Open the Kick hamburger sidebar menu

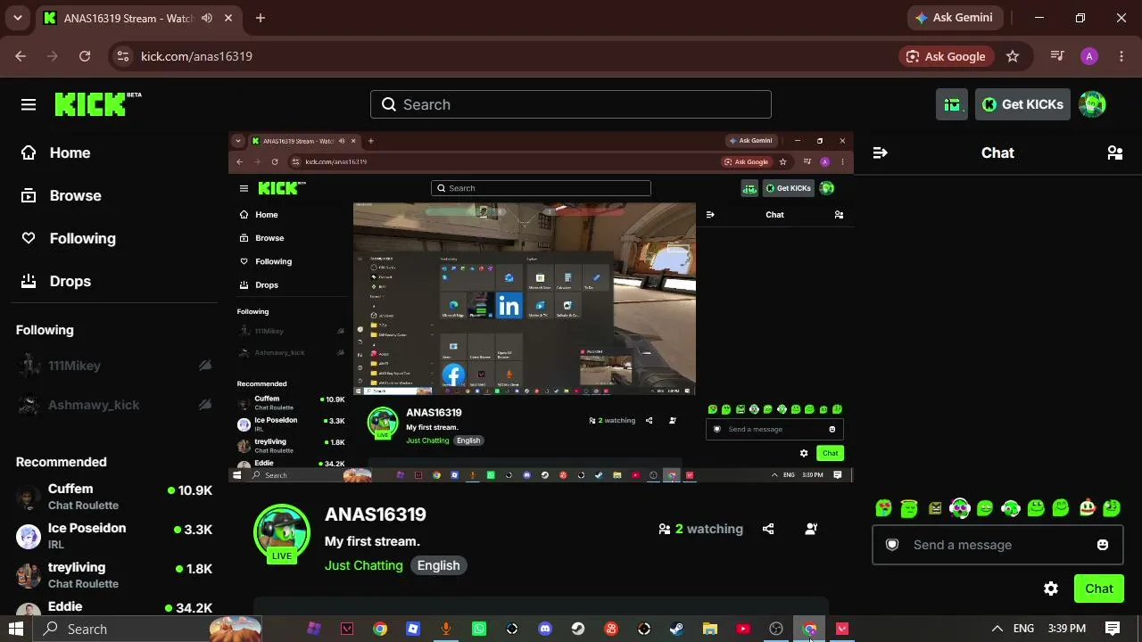click(29, 104)
